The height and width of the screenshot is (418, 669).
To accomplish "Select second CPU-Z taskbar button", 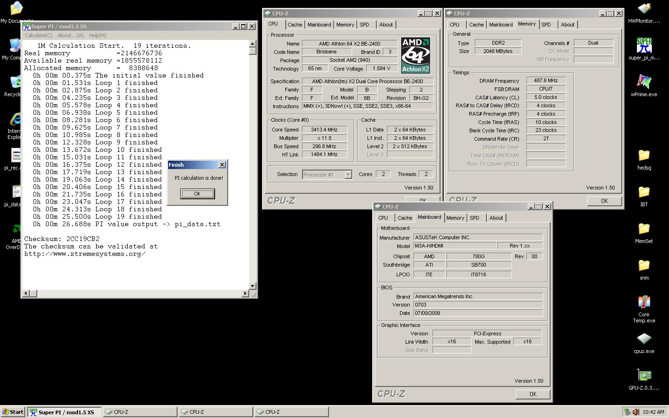I will (216, 412).
